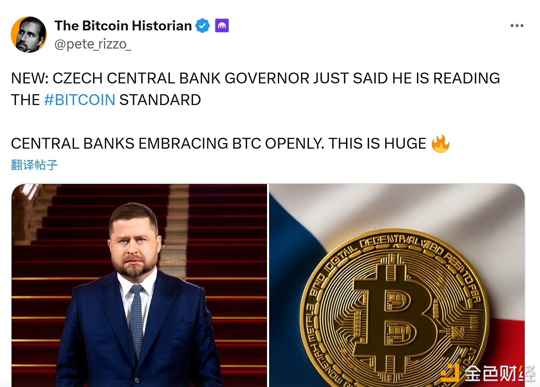Viewport: 540px width, 387px height.
Task: Click the man's blue dotted tie
Action: click(136, 321)
